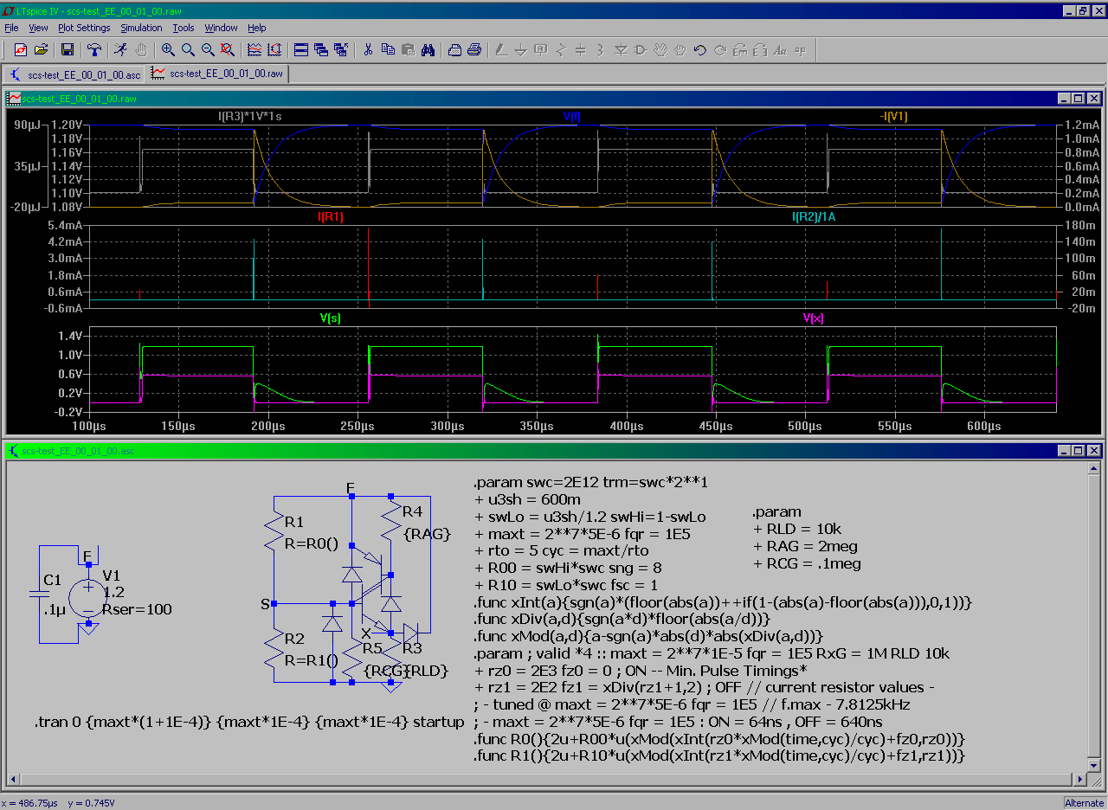The image size is (1108, 810).
Task: Click capacitor C1 label in schematic
Action: (x=52, y=580)
